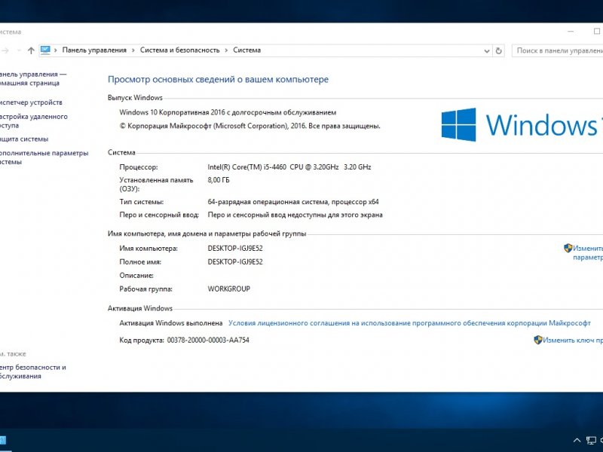Refresh the System page with the refresh button

click(x=498, y=50)
